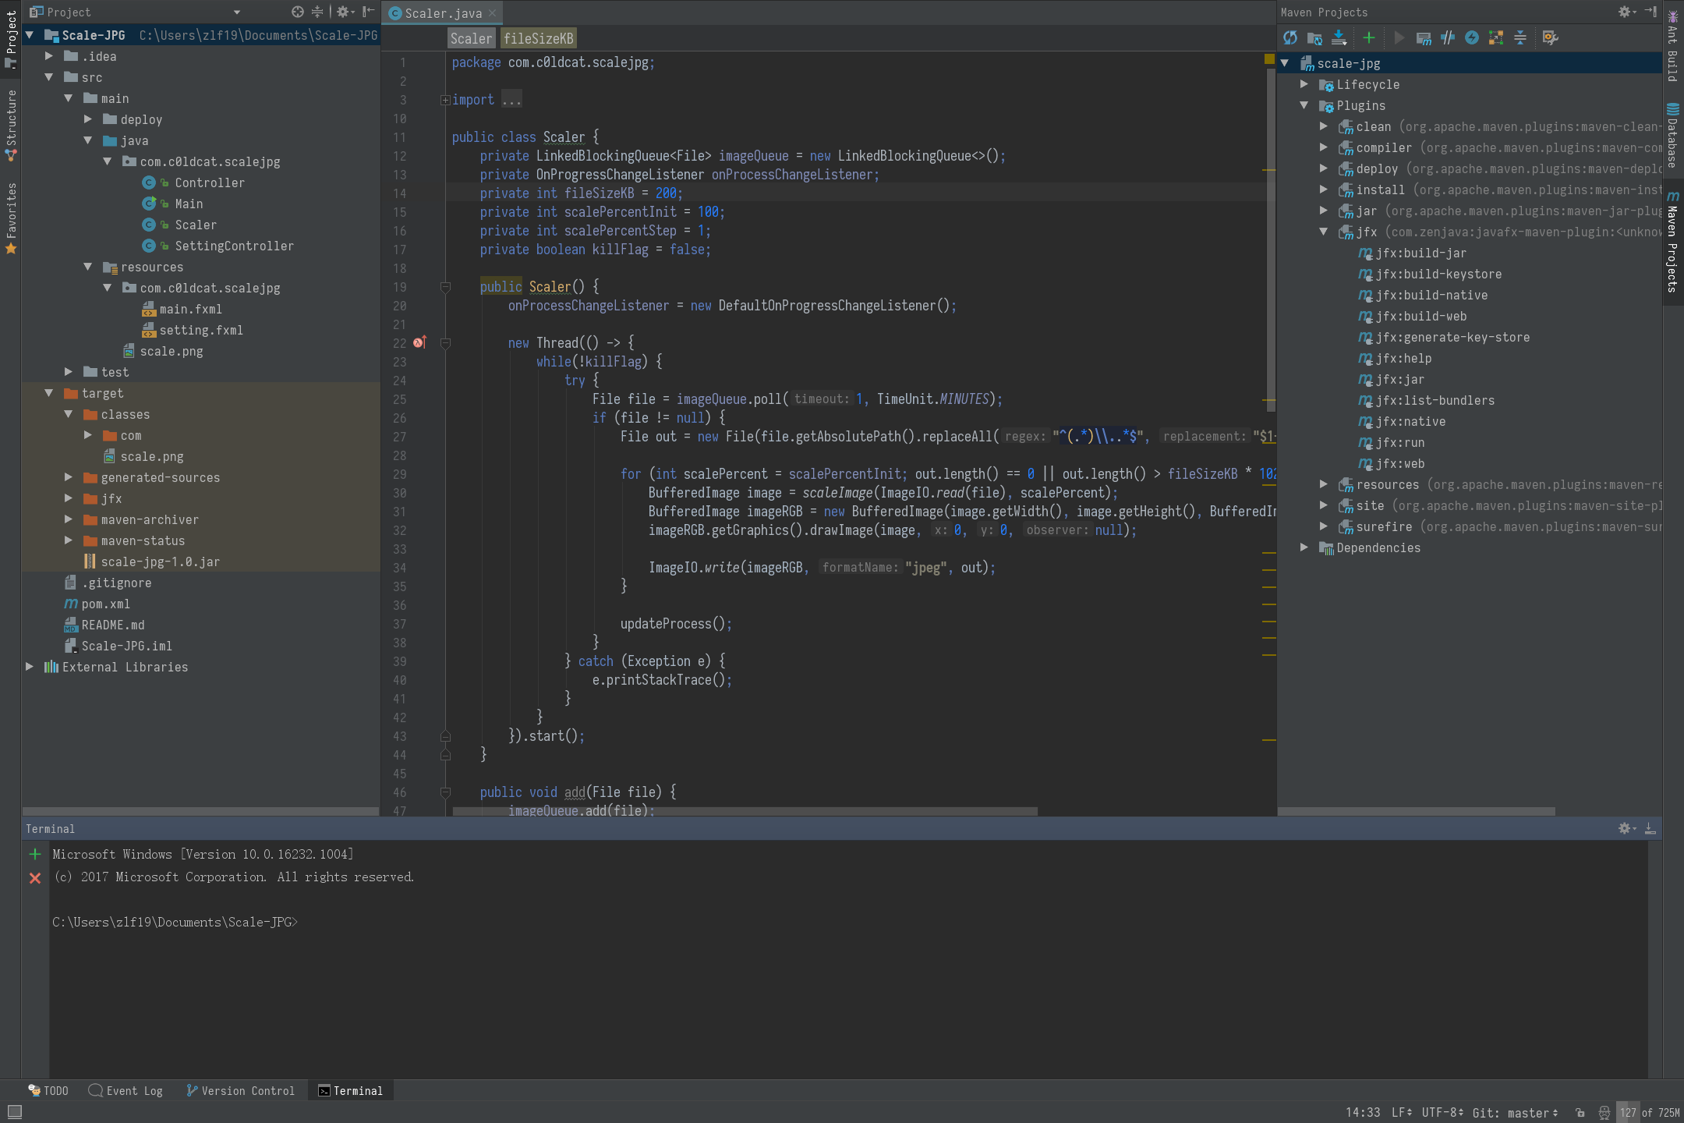1684x1123 pixels.
Task: Expand the test folder in project tree
Action: coord(69,372)
